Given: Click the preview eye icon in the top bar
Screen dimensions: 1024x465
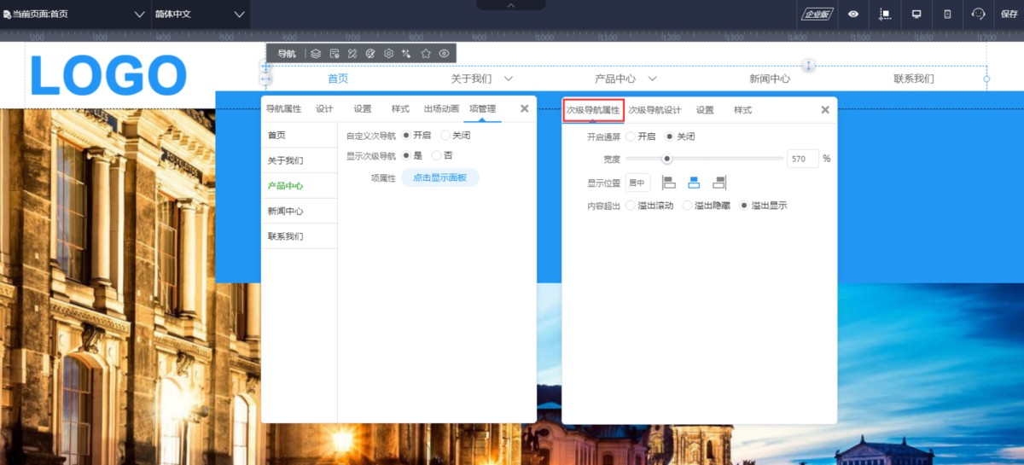Looking at the screenshot, I should coord(853,15).
